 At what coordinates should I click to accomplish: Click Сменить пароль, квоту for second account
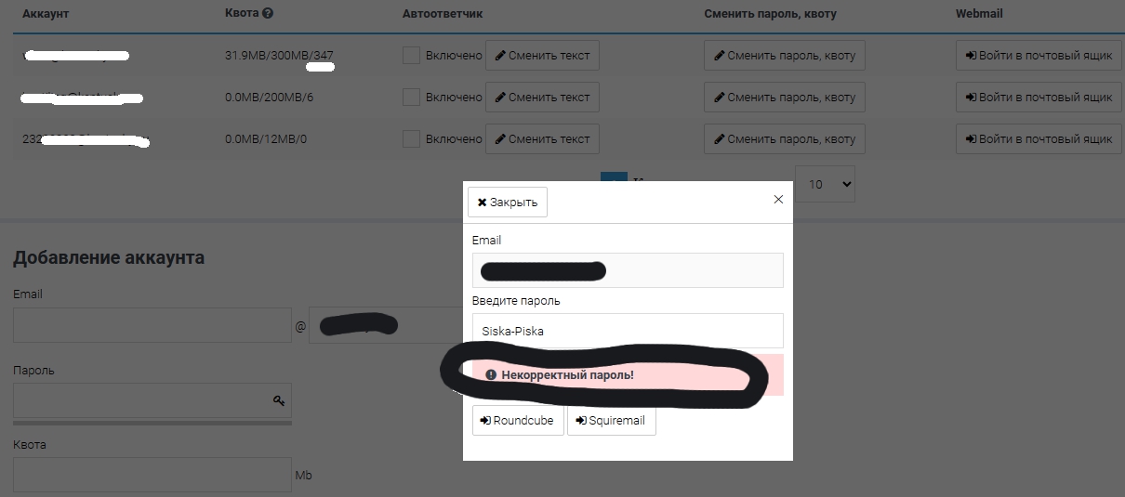point(785,98)
